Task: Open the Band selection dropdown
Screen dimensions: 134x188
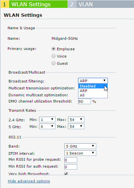Action: [80, 146]
